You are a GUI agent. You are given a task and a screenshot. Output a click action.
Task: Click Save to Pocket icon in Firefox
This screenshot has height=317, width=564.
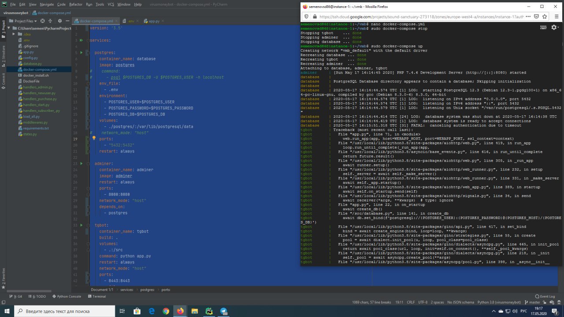coord(536,16)
